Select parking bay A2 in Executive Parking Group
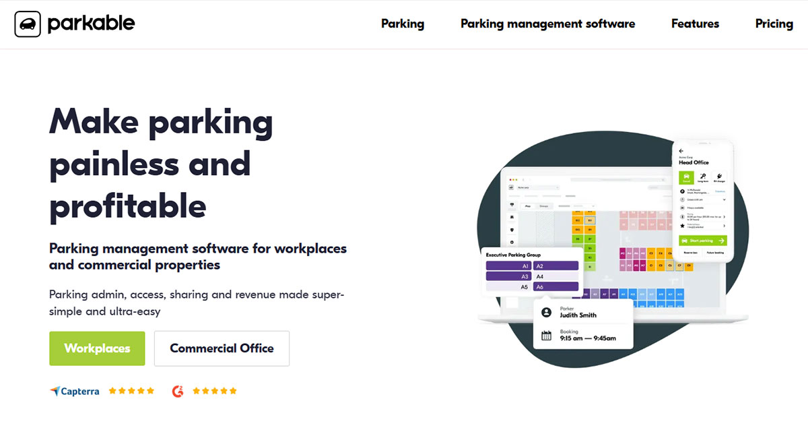Screen dimensions: 808x438 [x=555, y=266]
